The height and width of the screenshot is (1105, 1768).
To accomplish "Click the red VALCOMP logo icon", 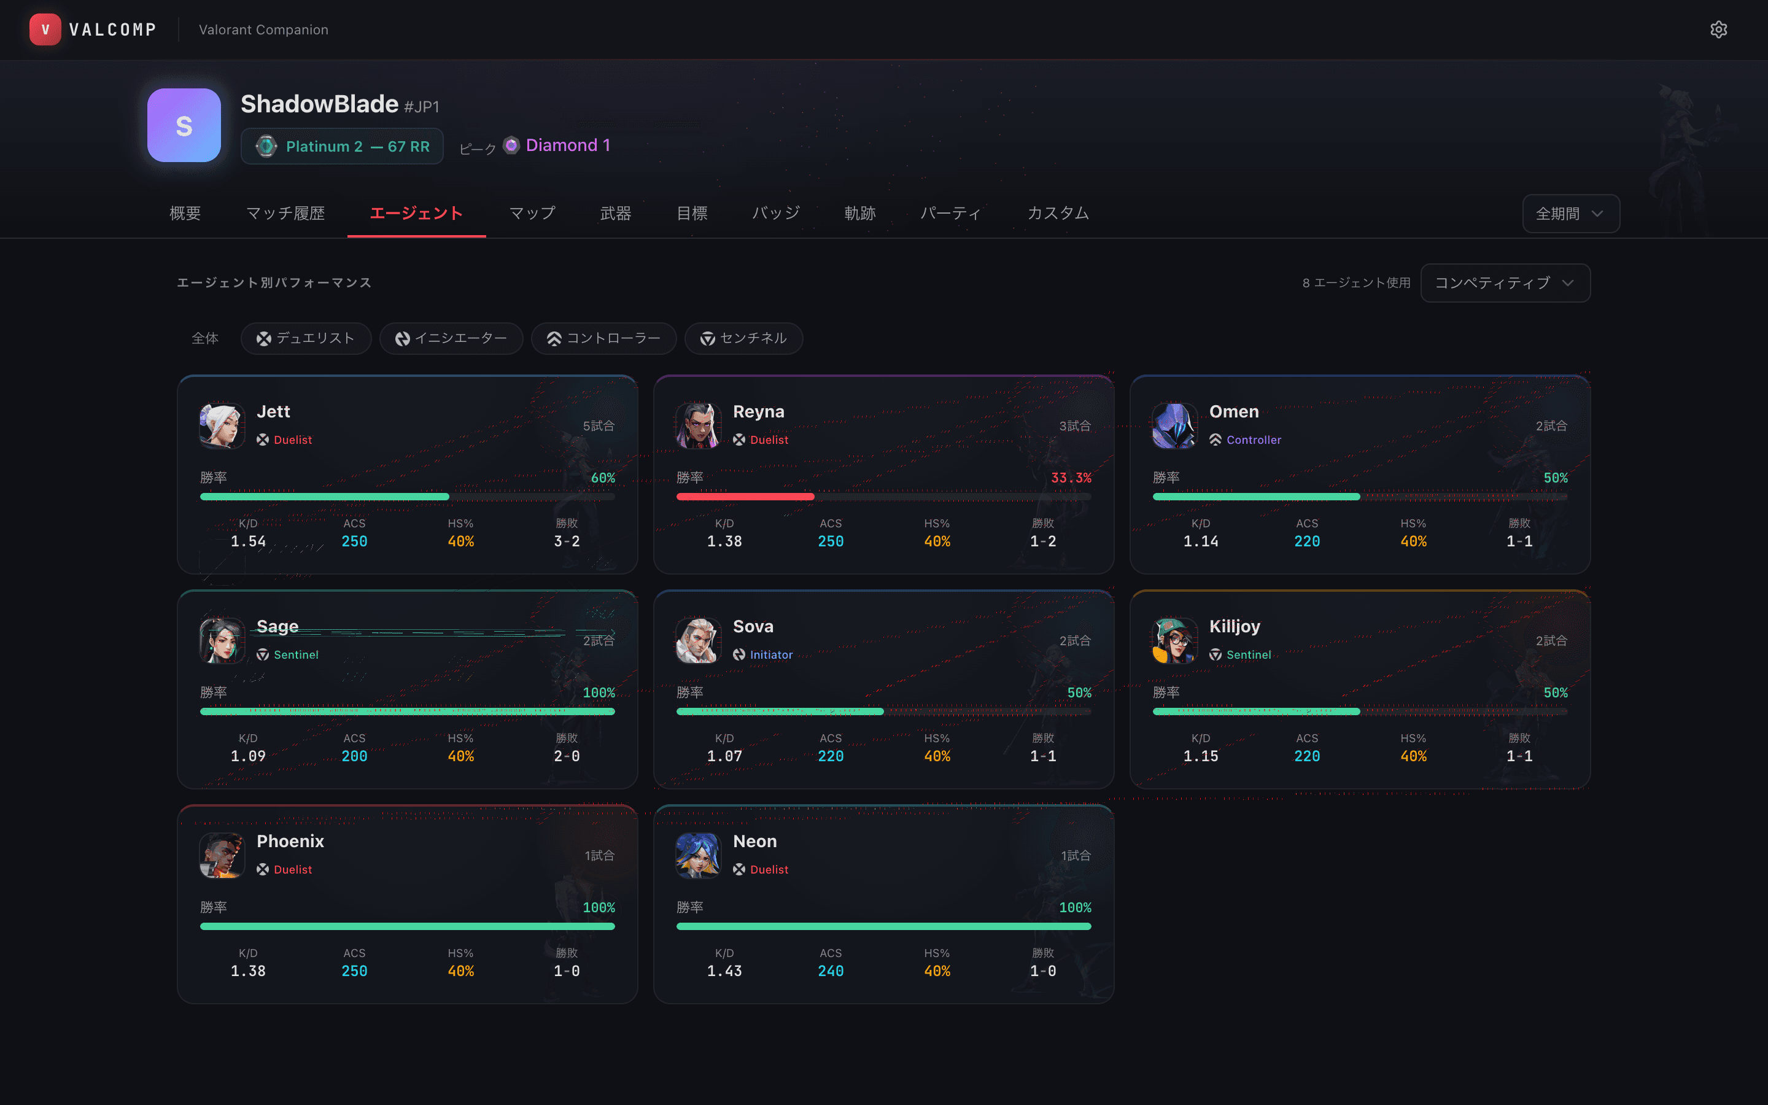I will click(45, 29).
